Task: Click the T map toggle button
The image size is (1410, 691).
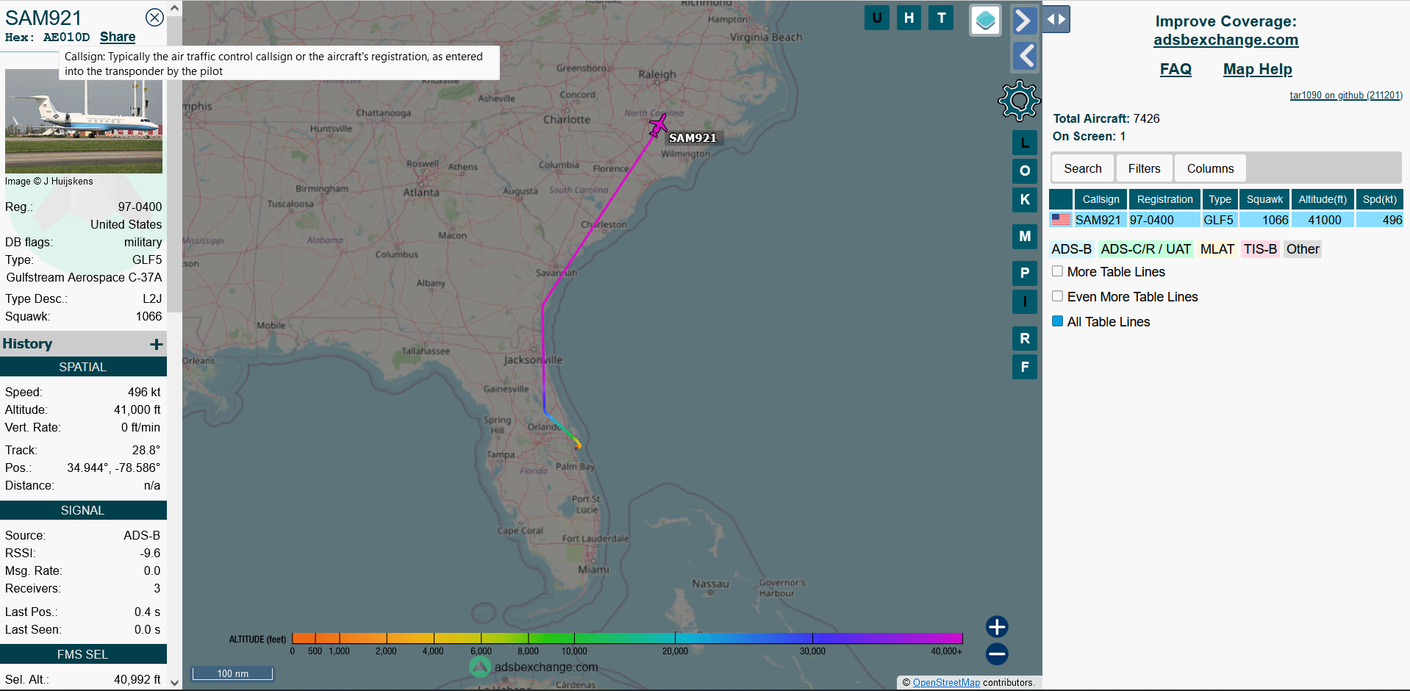Action: coord(941,18)
